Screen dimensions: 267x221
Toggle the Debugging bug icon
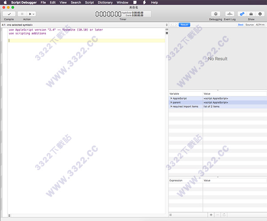[x=215, y=14]
